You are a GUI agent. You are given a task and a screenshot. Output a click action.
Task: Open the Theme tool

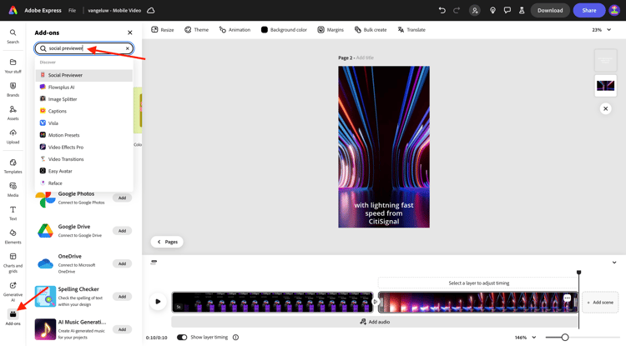pos(196,30)
